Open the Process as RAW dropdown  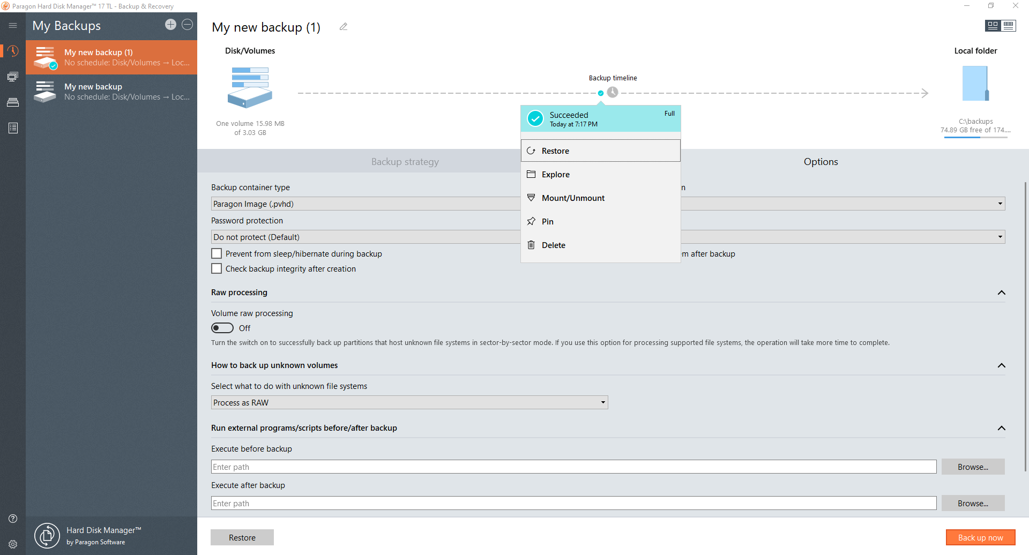[409, 403]
